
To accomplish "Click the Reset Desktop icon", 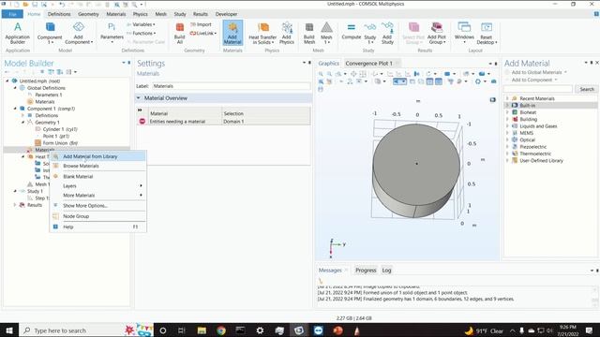I will pos(487,33).
